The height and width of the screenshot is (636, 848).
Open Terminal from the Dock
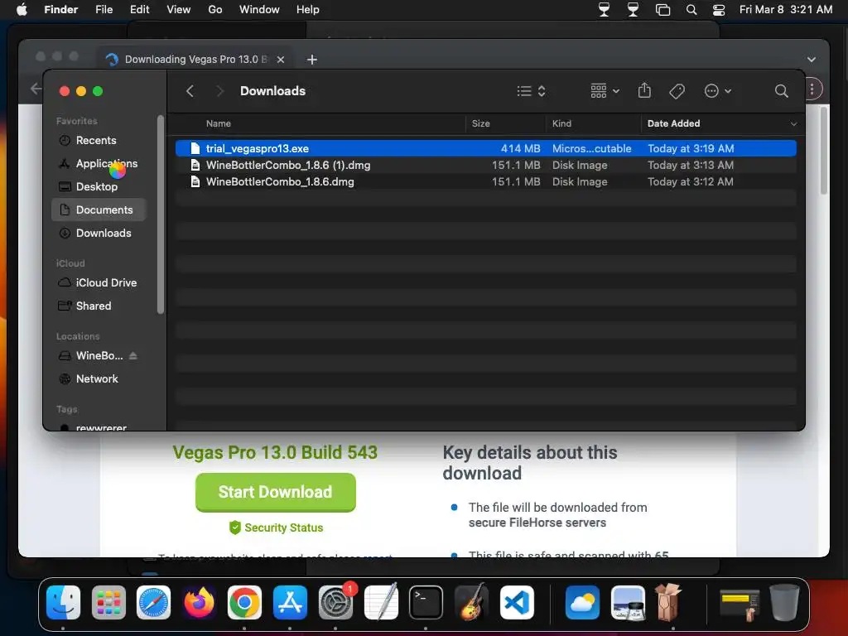coord(426,603)
